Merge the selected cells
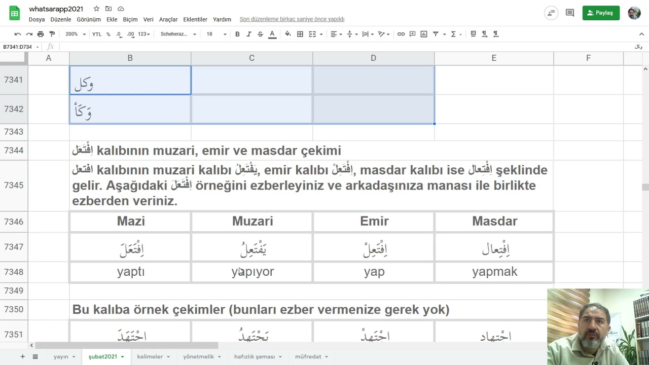 click(312, 34)
